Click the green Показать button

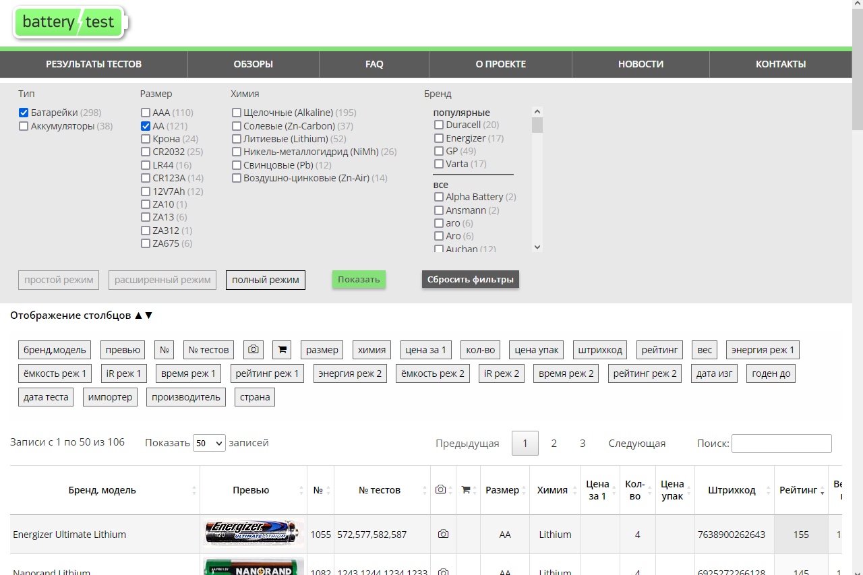(x=359, y=280)
